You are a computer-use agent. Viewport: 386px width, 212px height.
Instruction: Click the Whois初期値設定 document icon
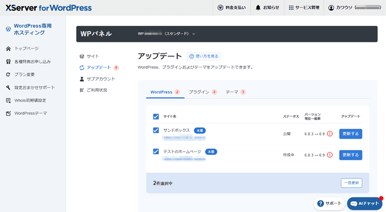point(8,100)
